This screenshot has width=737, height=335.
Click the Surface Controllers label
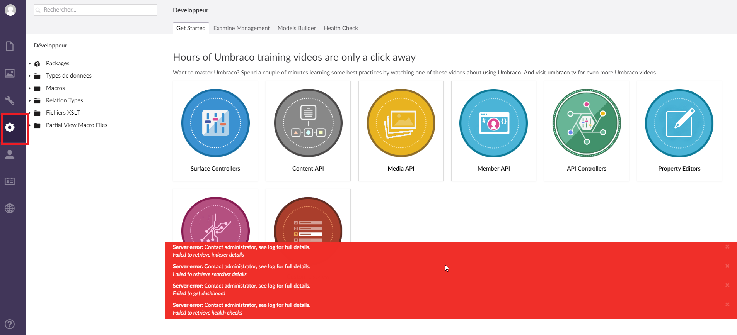215,169
